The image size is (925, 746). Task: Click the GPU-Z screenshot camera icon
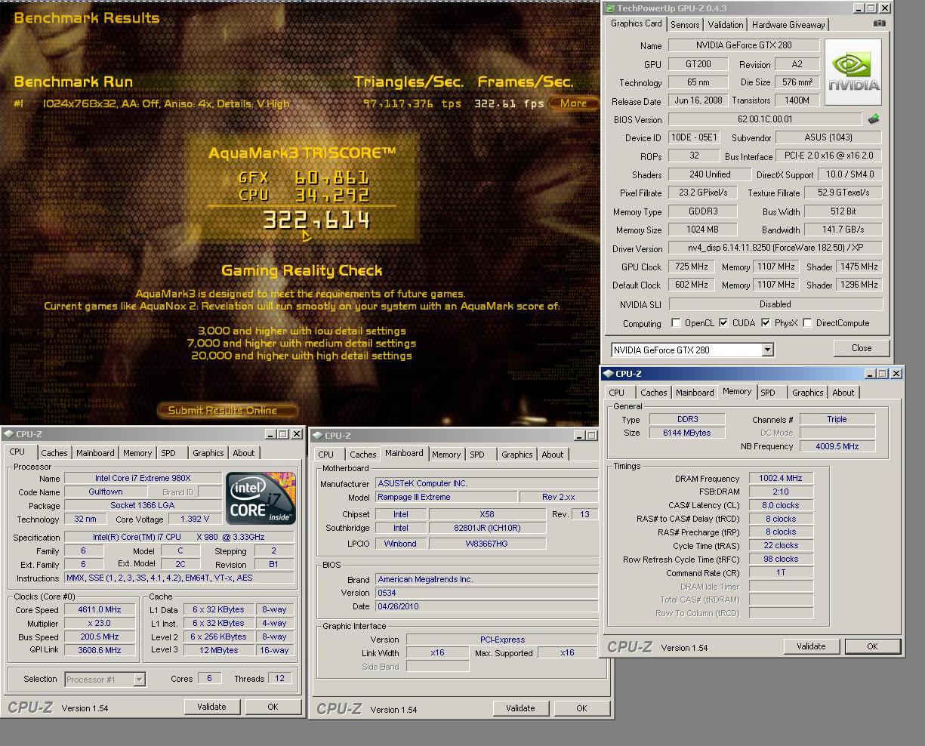(880, 23)
